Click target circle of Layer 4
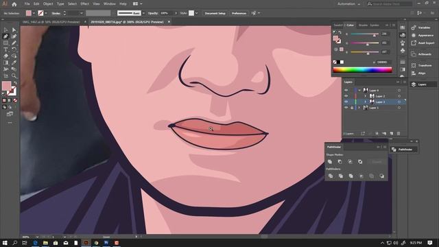This screenshot has height=247, width=439. pos(399,90)
